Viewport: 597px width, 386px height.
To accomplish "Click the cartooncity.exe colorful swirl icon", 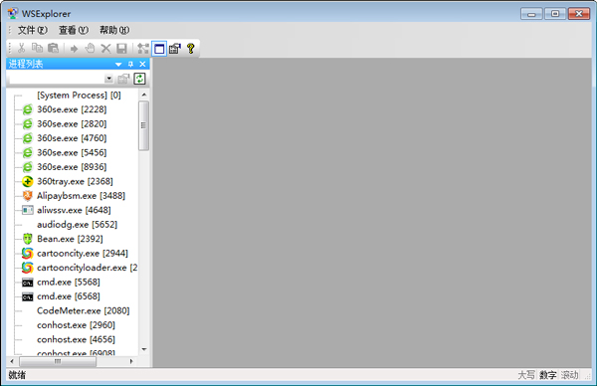I will (x=28, y=253).
